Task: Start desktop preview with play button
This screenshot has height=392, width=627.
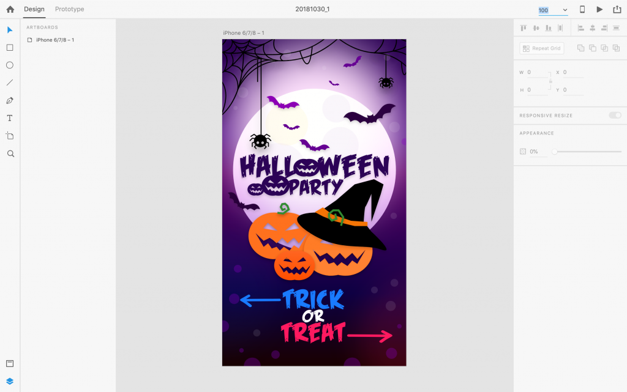Action: coord(599,9)
